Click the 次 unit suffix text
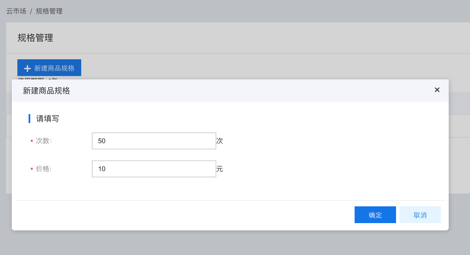Image resolution: width=470 pixels, height=255 pixels. [220, 141]
